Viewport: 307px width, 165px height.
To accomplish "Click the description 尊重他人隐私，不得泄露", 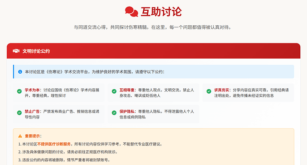I will [157, 114].
